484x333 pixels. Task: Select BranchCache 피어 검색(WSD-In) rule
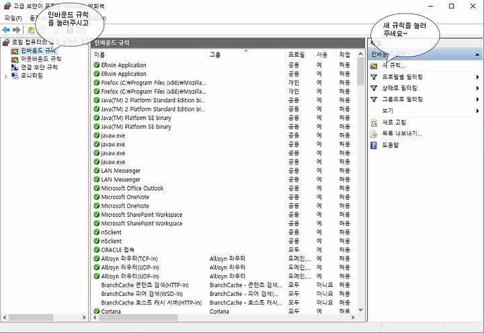pos(225,294)
